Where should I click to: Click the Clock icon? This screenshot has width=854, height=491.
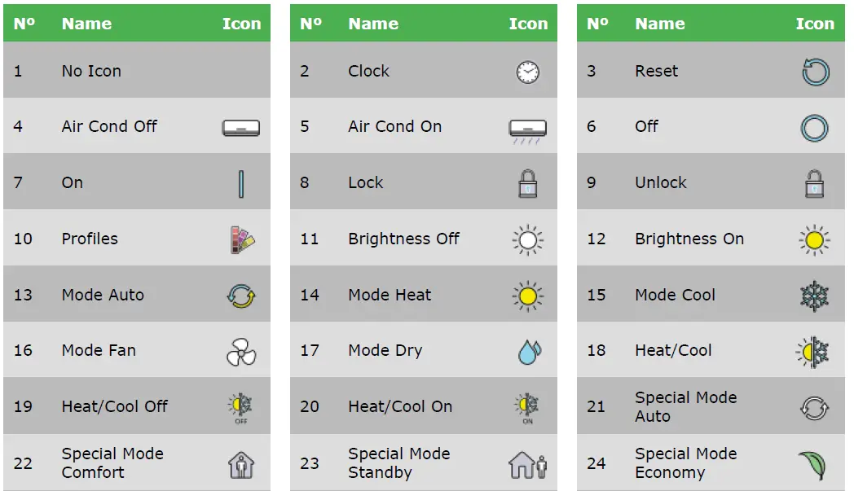527,72
